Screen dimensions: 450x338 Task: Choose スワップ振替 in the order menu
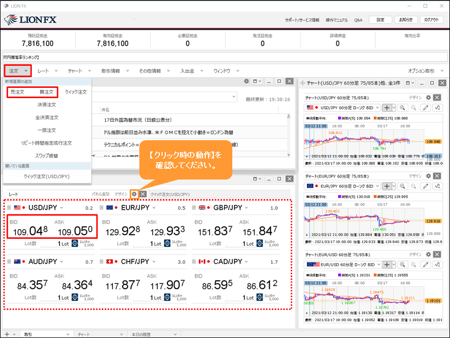(47, 156)
